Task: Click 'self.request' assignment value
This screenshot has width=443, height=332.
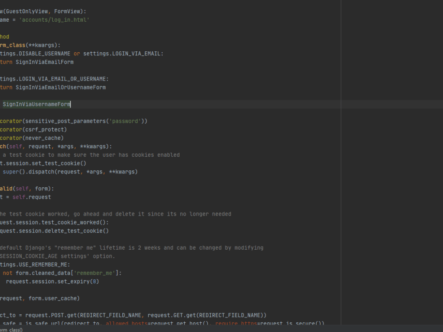Action: (31, 197)
